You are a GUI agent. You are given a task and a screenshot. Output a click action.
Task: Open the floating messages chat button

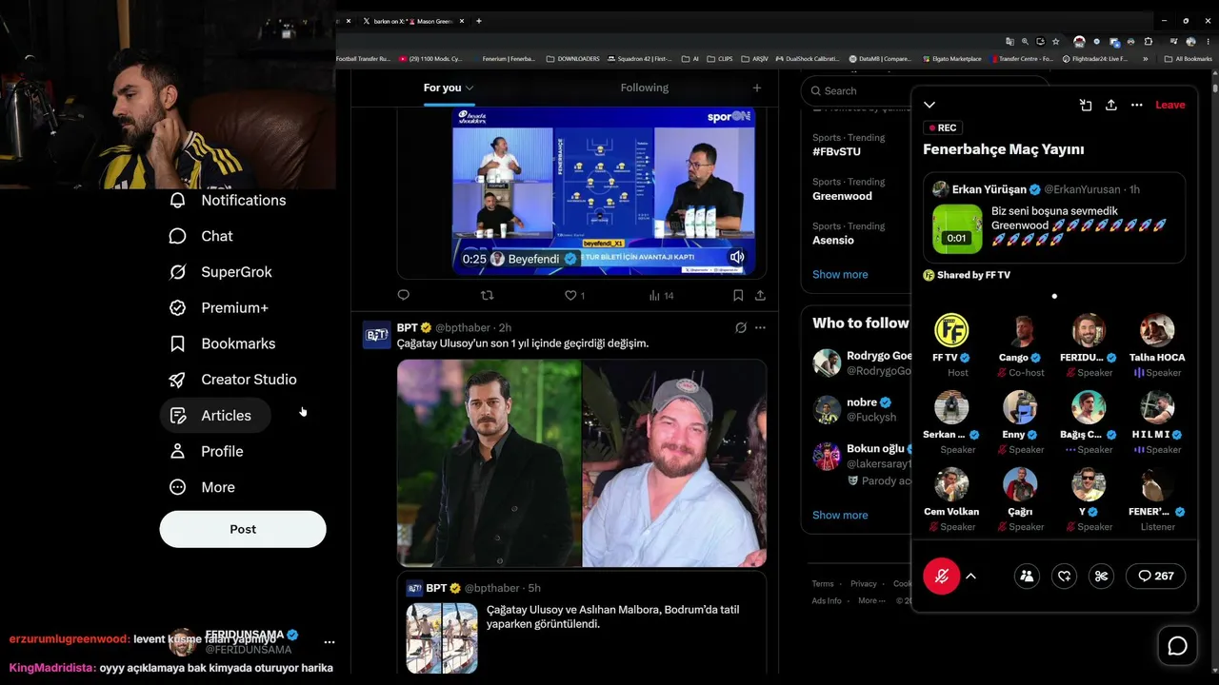click(x=1178, y=647)
